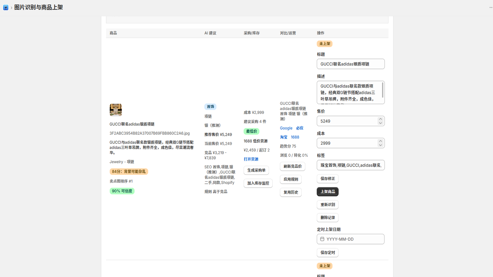Click the 刷新竞品价 button

[x=293, y=167]
